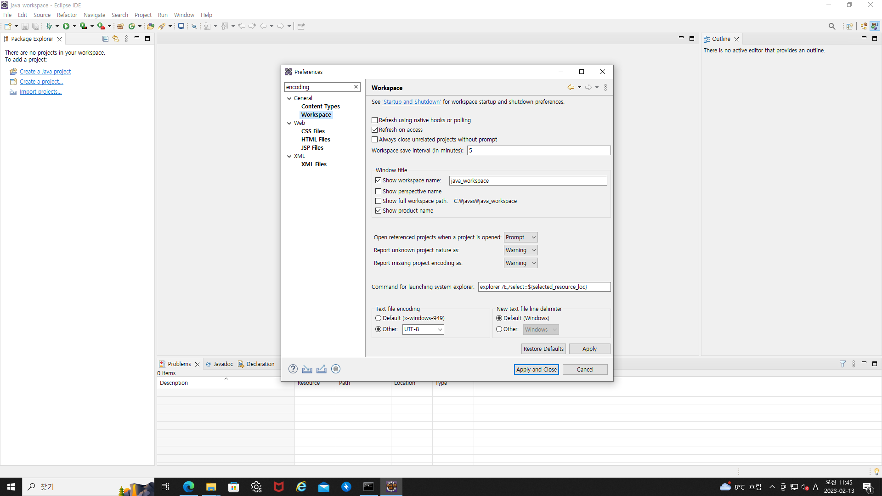The image size is (882, 496).
Task: Click the import preferences icon in dialog
Action: tap(307, 369)
